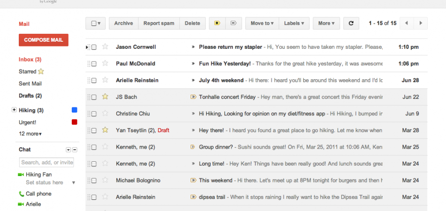The width and height of the screenshot is (446, 211).
Task: Expand the Hiking label with plus icon
Action: (14, 110)
